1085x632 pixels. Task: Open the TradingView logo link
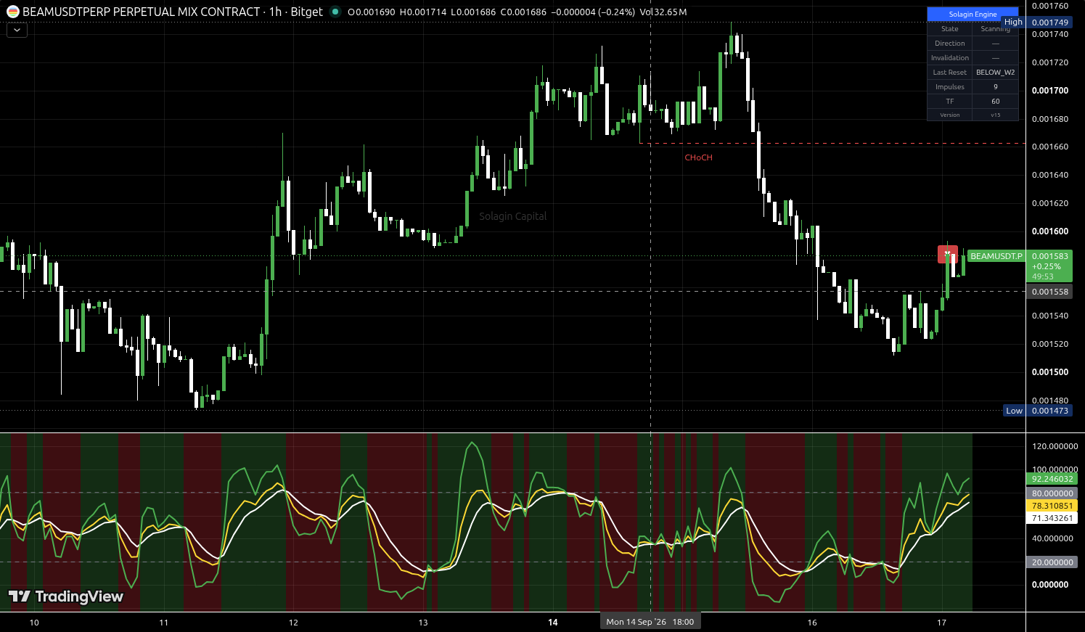pyautogui.click(x=66, y=596)
